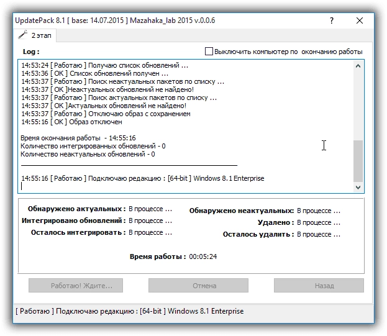Click the log scrollbar down arrow

tap(358, 188)
